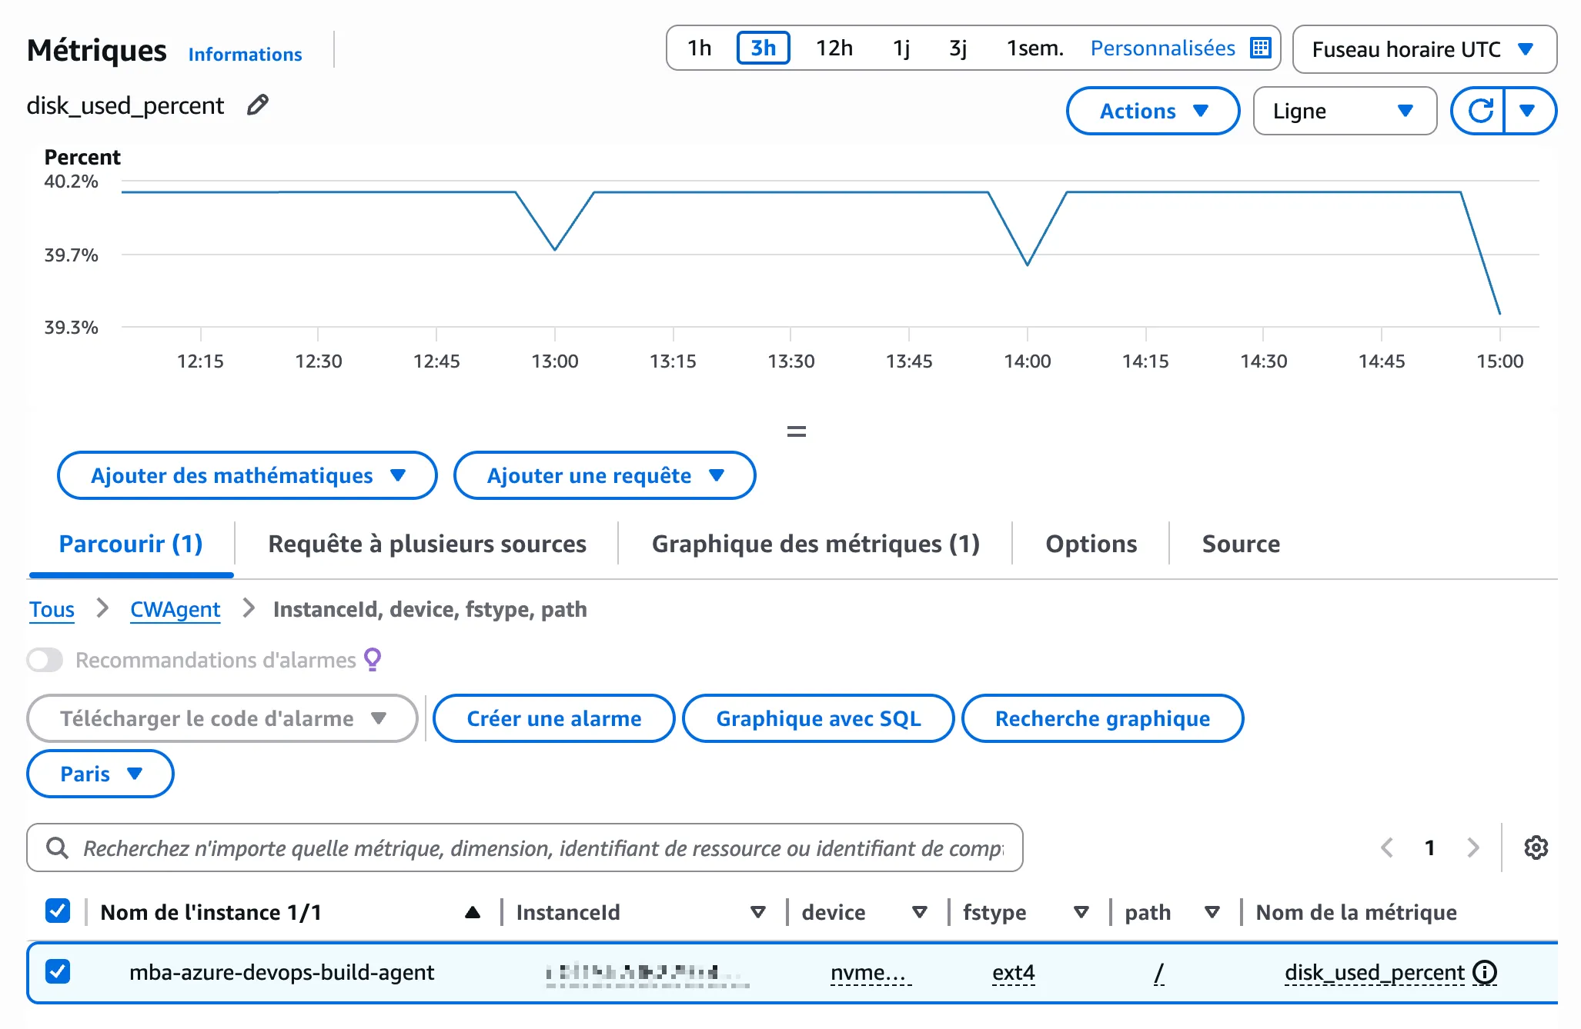The width and height of the screenshot is (1581, 1029).
Task: Enable Recommandations d'alarmes toggle
Action: click(x=44, y=659)
